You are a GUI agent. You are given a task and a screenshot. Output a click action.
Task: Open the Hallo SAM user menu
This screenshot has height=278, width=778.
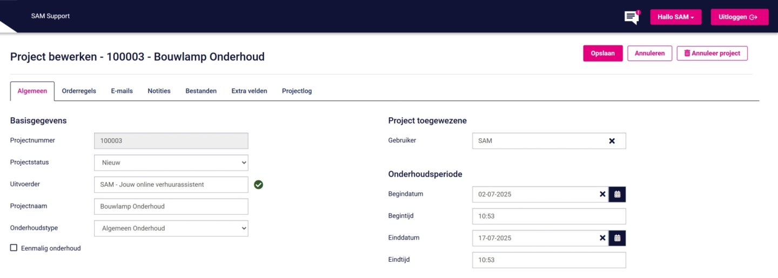click(675, 17)
